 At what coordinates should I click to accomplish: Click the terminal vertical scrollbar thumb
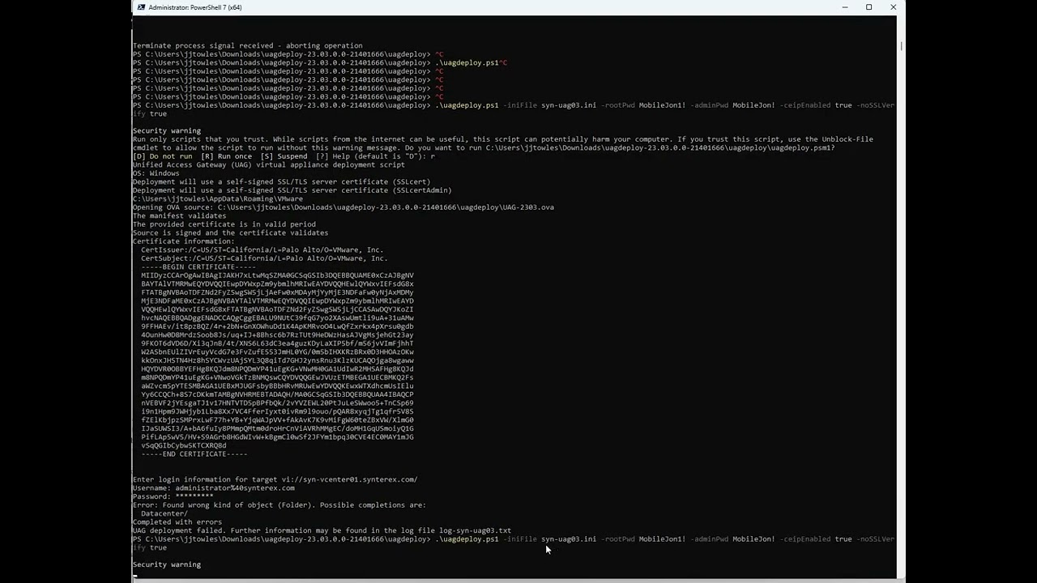tap(901, 46)
